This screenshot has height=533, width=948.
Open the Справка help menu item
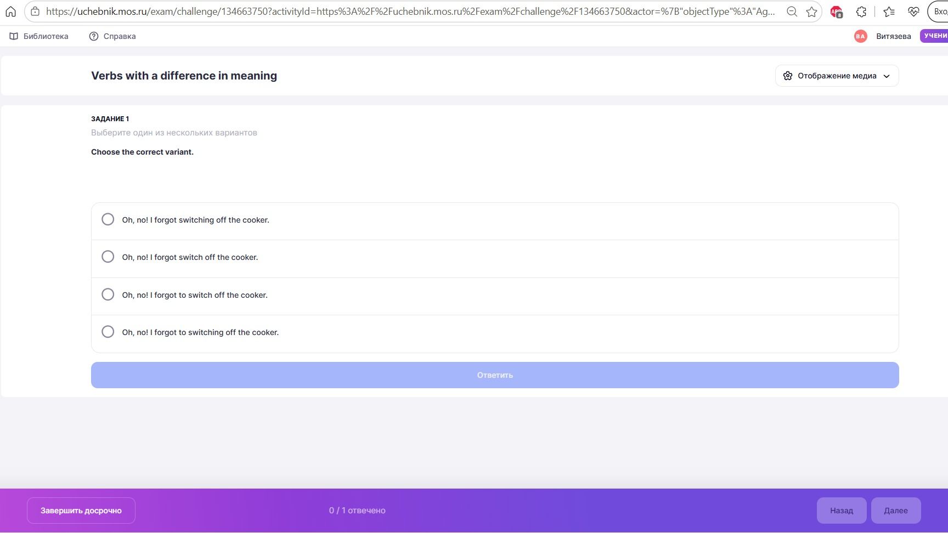pos(112,36)
